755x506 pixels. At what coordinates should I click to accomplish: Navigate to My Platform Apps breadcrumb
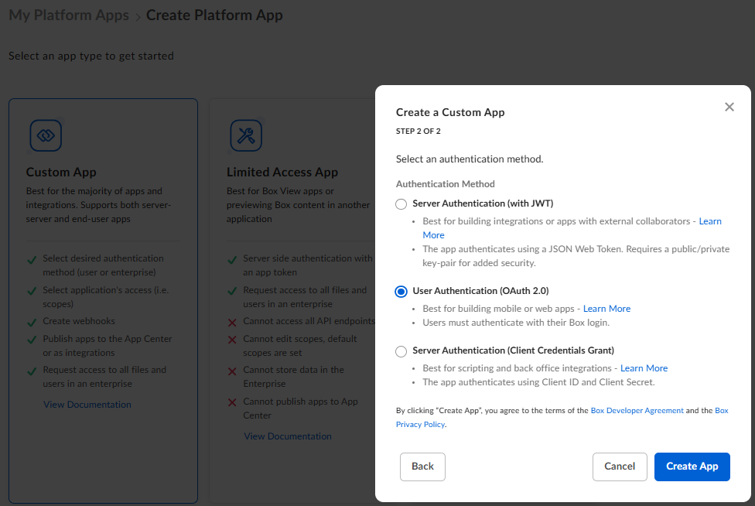point(69,15)
